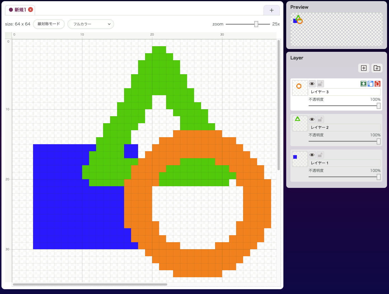Select the 新規1 document tab

[x=20, y=10]
